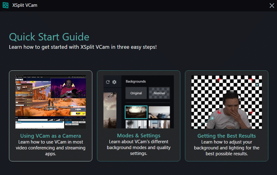
Task: Click the 'video conferencing and streaming' description text
Action: tap(51, 148)
